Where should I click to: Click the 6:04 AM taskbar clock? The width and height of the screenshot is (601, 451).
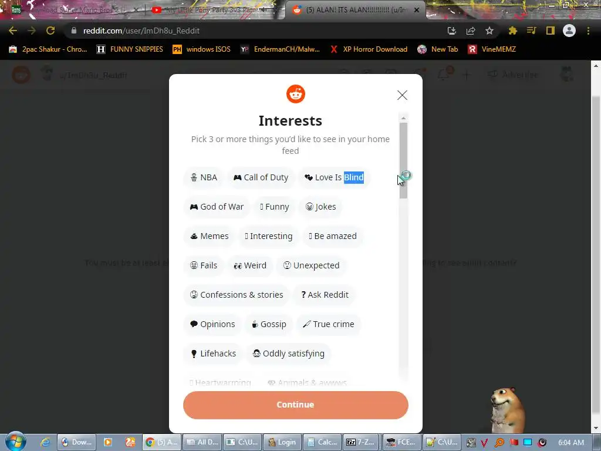tap(571, 442)
